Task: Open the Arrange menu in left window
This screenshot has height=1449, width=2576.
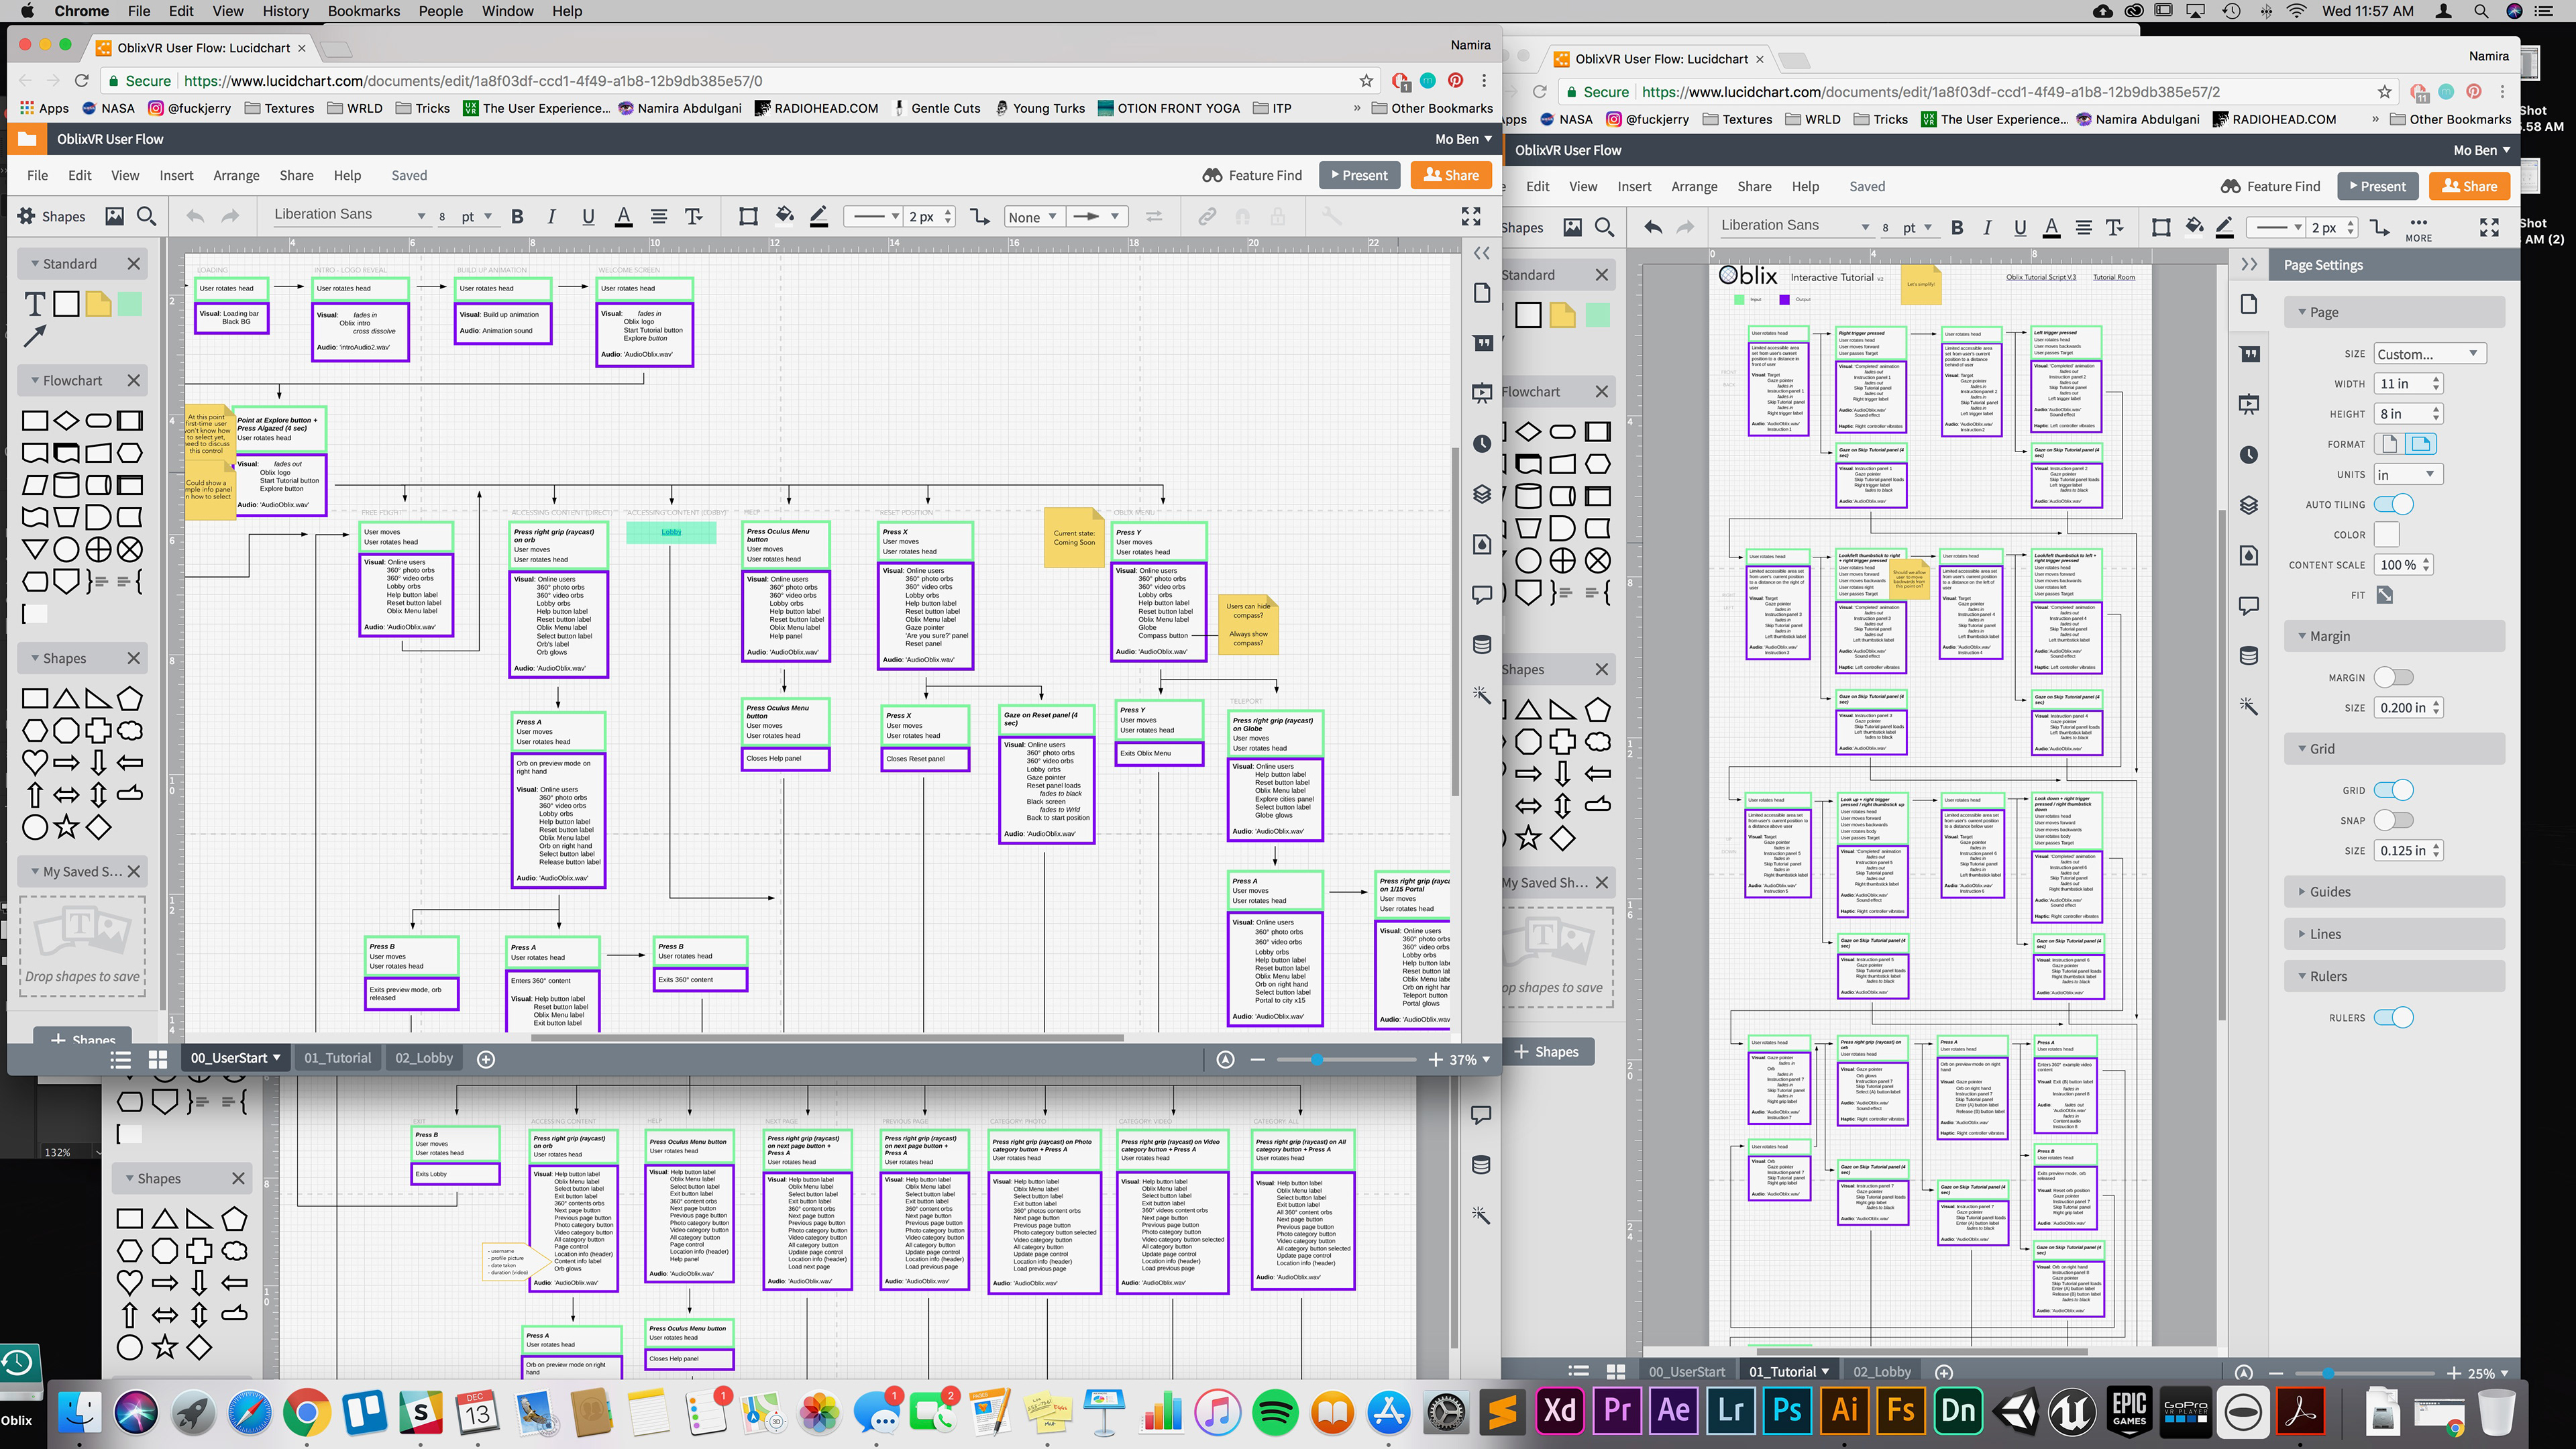Action: (236, 175)
